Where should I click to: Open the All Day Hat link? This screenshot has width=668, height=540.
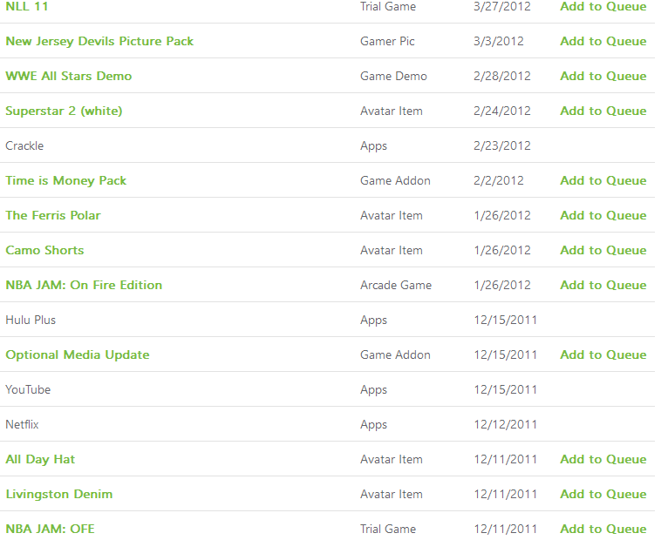click(40, 460)
